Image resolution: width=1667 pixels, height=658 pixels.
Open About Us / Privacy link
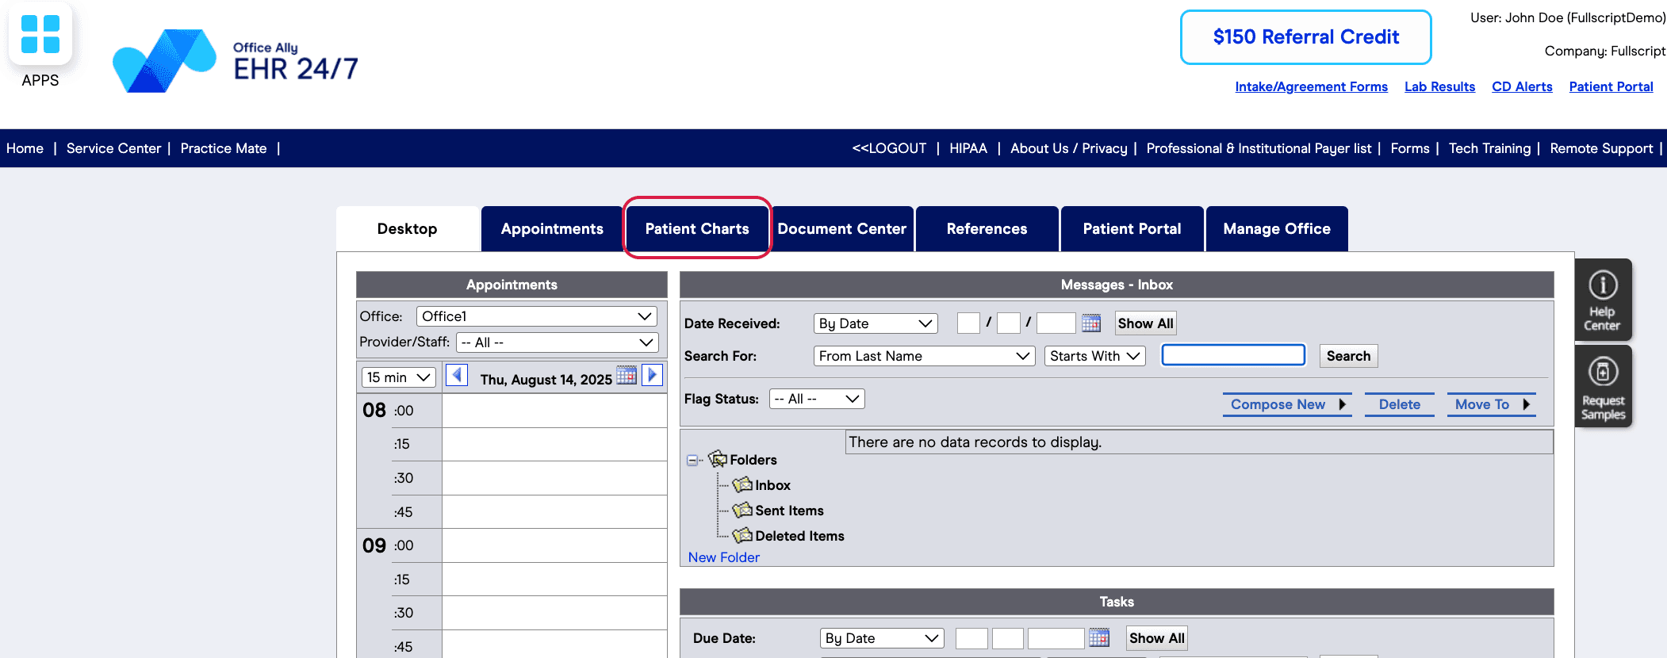[x=1069, y=148]
